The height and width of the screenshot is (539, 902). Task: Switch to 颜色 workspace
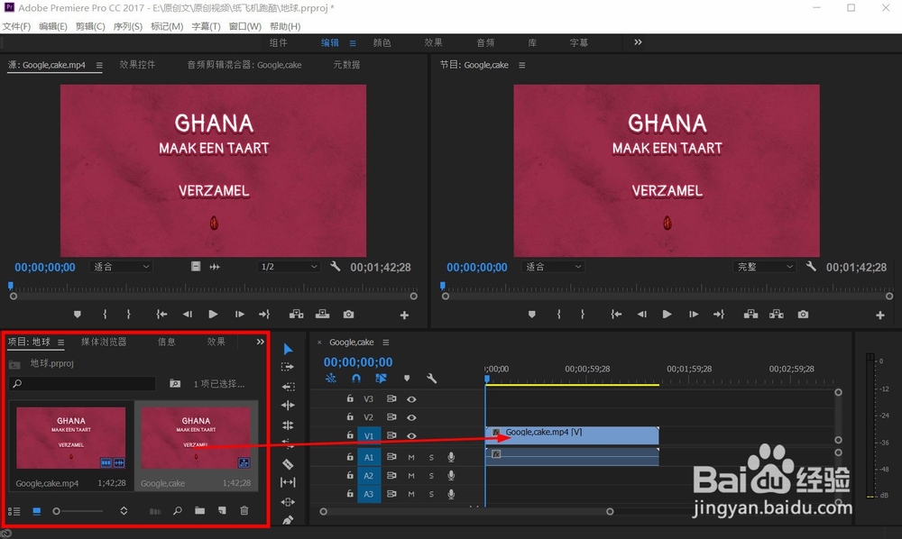(382, 42)
